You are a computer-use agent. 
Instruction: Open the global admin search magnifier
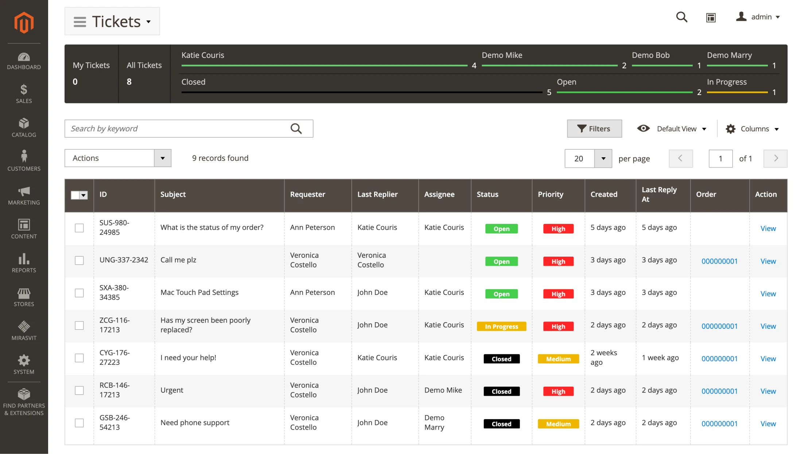pos(681,17)
